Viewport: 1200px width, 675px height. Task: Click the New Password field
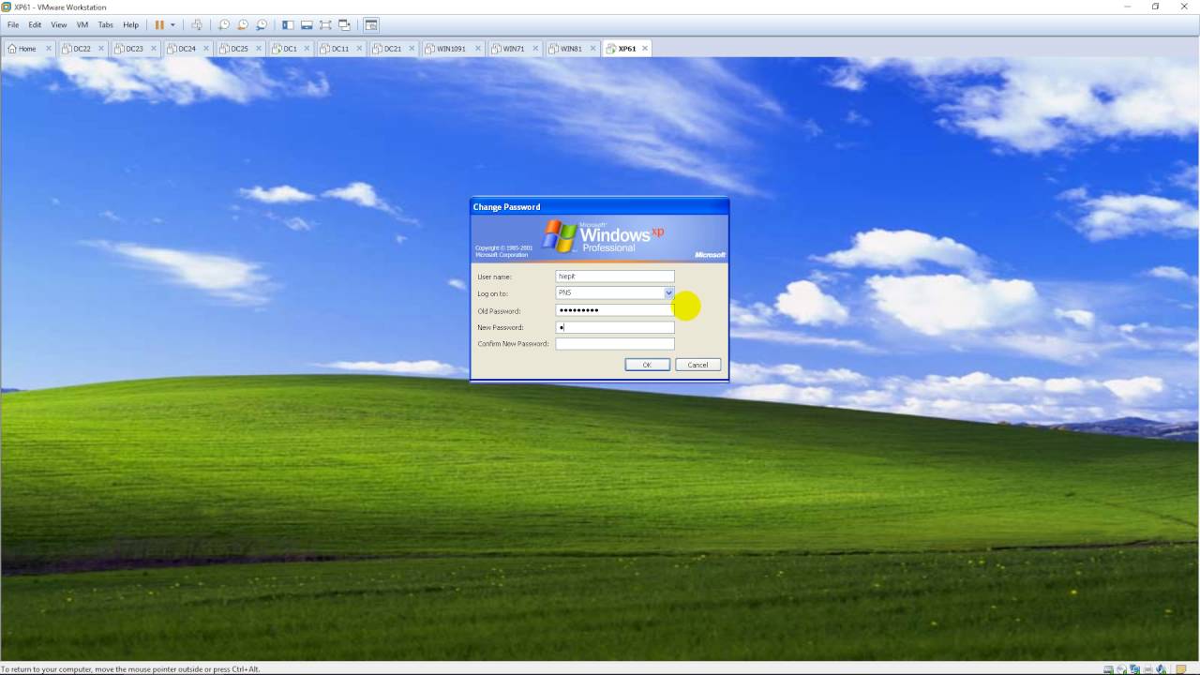615,327
